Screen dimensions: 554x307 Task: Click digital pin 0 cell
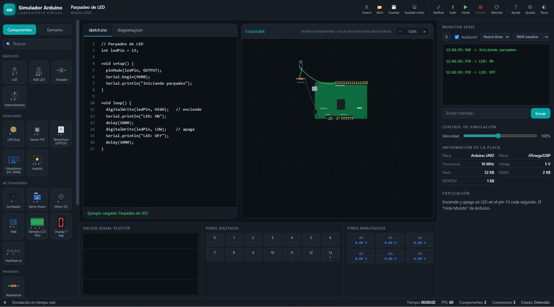pos(215,240)
